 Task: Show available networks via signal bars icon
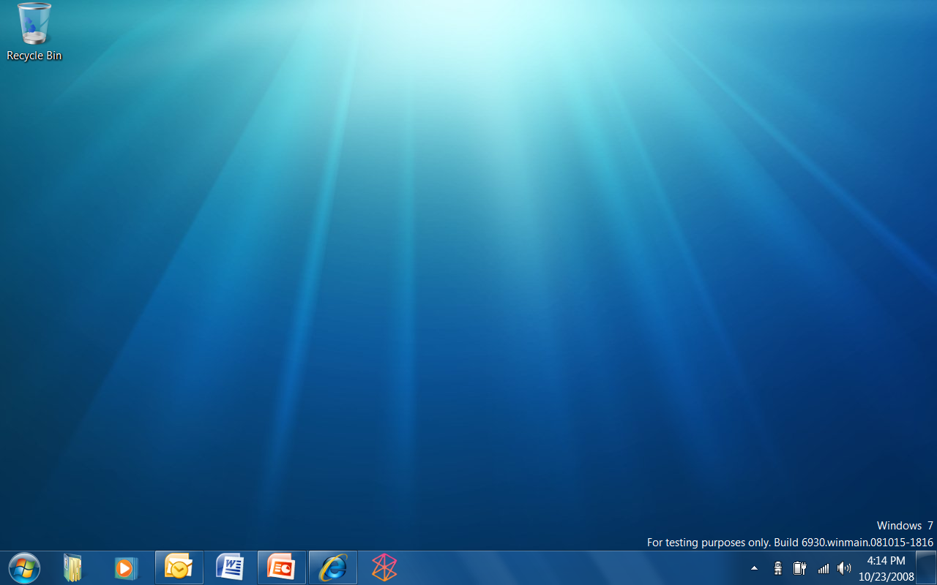823,568
